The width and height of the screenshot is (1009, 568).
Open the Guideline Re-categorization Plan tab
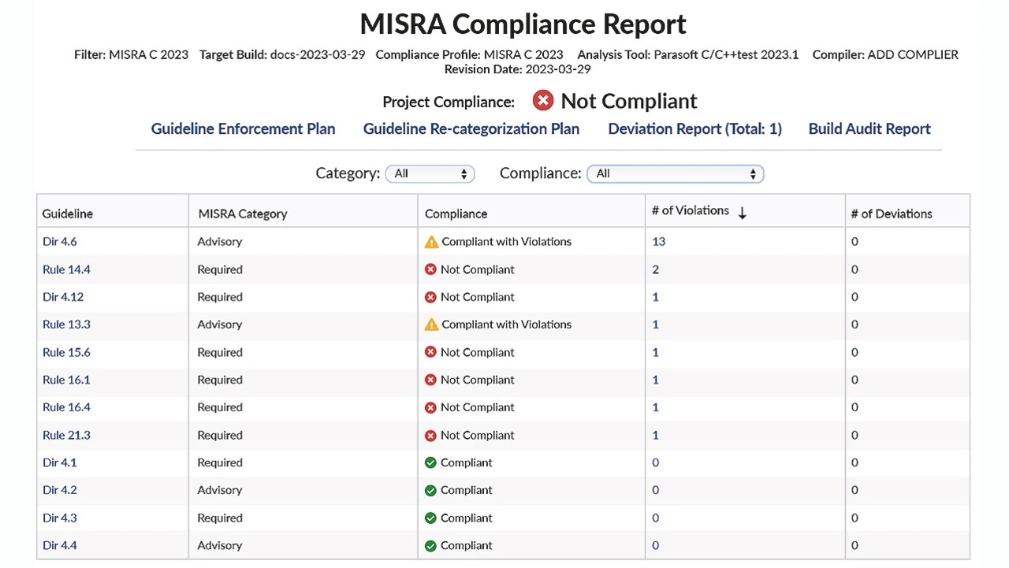[x=471, y=128]
